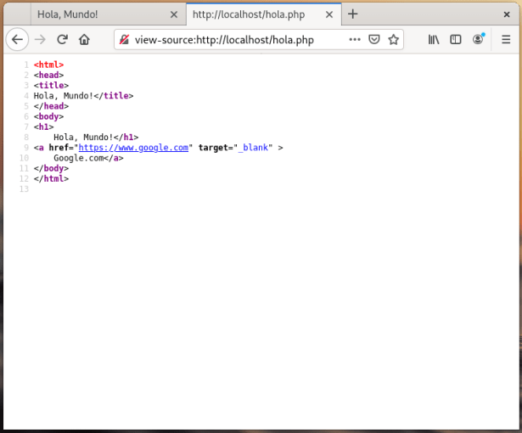Save page to Pocket
This screenshot has width=522, height=433.
373,39
